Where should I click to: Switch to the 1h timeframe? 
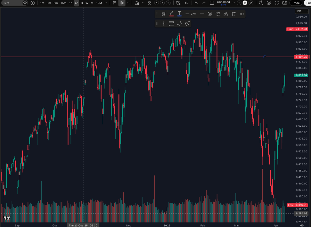(x=71, y=3)
